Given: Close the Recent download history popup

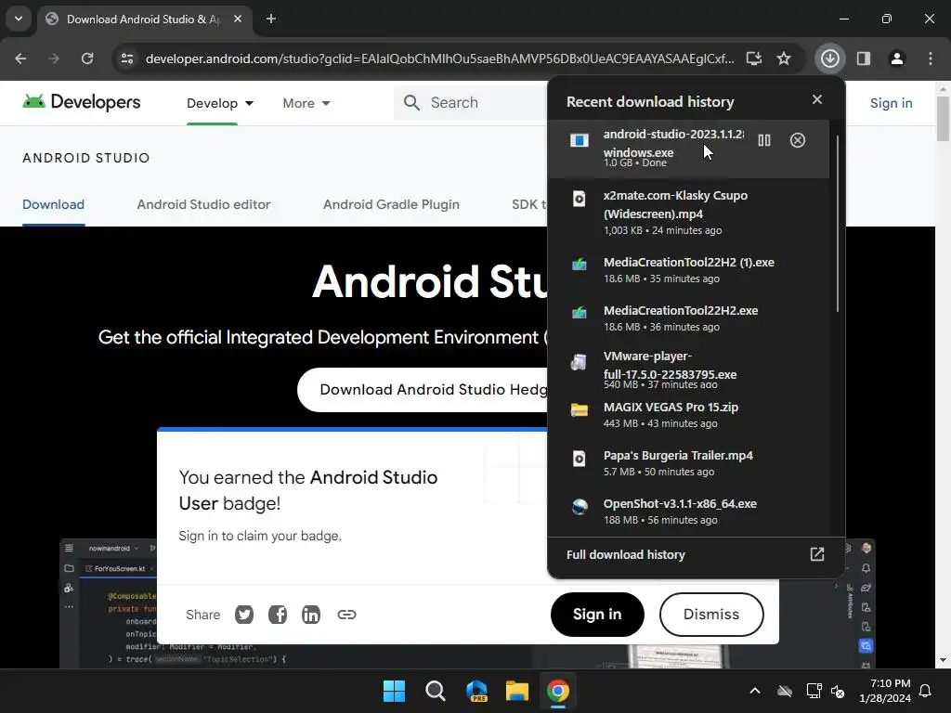Looking at the screenshot, I should click(817, 99).
